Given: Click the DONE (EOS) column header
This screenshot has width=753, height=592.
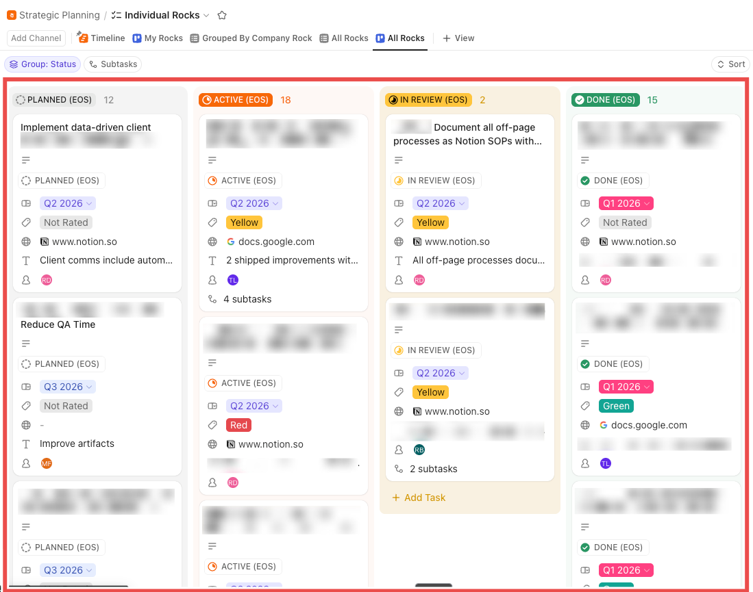Looking at the screenshot, I should (606, 100).
